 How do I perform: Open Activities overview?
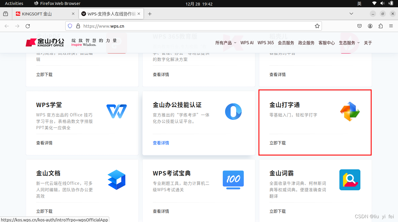tap(14, 3)
